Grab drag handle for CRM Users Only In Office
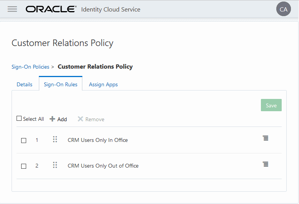The width and height of the screenshot is (299, 204). click(55, 140)
